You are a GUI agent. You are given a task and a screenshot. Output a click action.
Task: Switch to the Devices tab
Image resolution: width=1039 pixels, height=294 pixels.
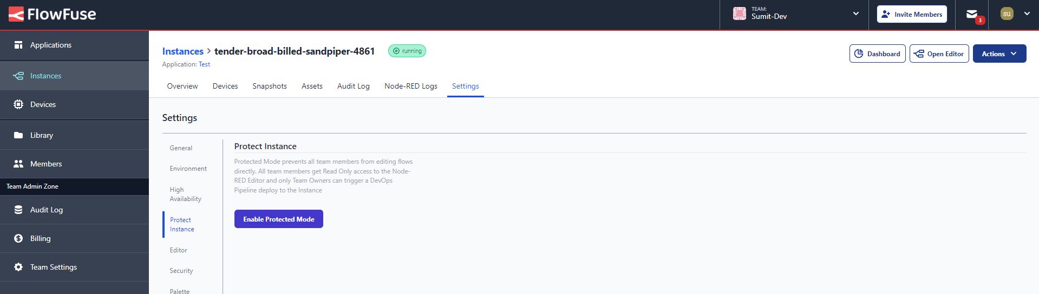tap(225, 86)
